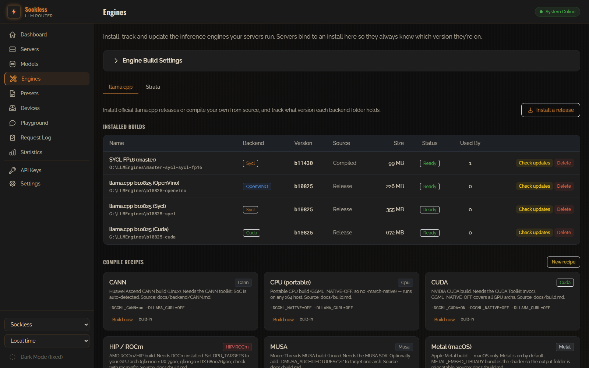Click the Statistics bar chart icon

click(13, 152)
